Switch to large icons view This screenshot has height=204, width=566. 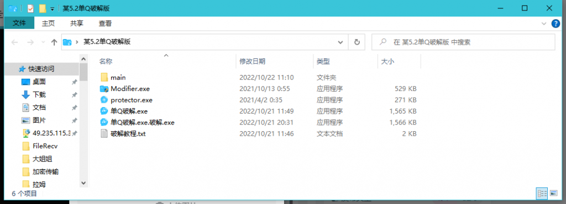pos(554,194)
